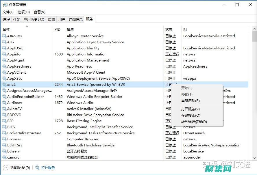Click the AJRouter service gear icon
This screenshot has height=175, width=257.
click(4, 36)
